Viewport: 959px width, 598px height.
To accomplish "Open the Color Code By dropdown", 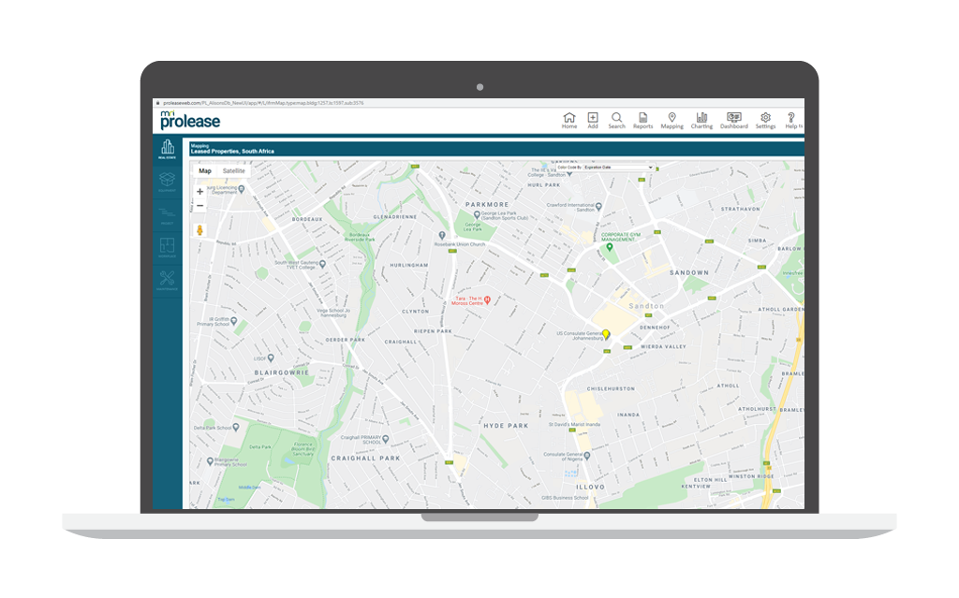I will [x=618, y=167].
